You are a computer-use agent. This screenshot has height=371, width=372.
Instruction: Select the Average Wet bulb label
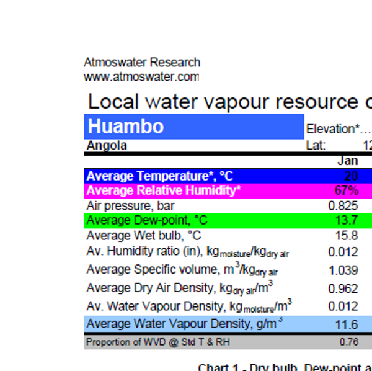tap(144, 236)
